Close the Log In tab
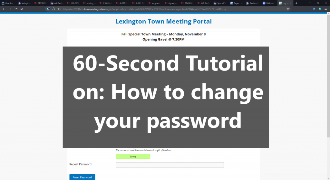Viewport: 330px width, 180px height. (x=290, y=3)
